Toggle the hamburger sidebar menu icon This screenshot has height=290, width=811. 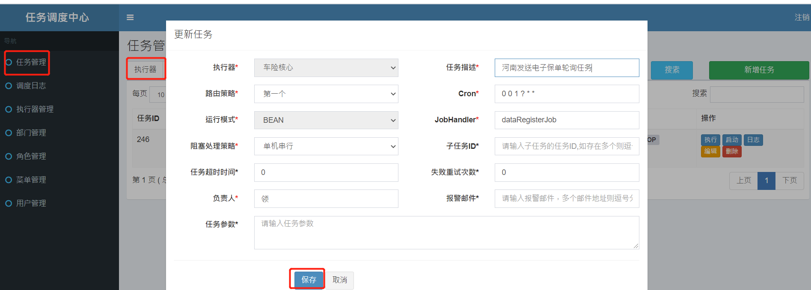point(130,18)
